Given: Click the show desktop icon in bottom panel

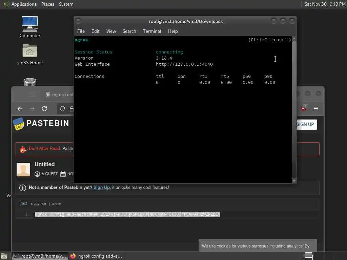Looking at the screenshot, I should click(4, 256).
